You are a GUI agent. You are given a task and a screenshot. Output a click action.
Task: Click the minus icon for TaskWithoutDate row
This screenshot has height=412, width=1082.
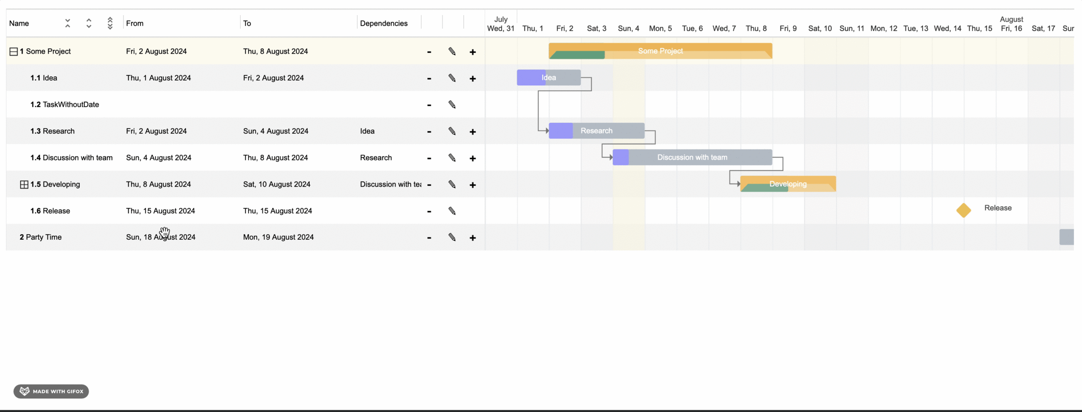pos(429,105)
